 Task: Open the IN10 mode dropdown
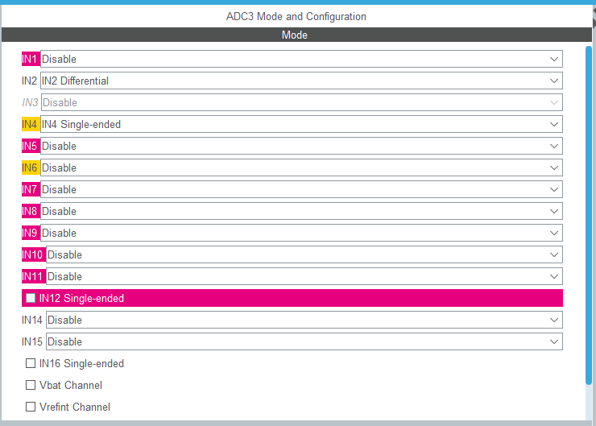(304, 254)
